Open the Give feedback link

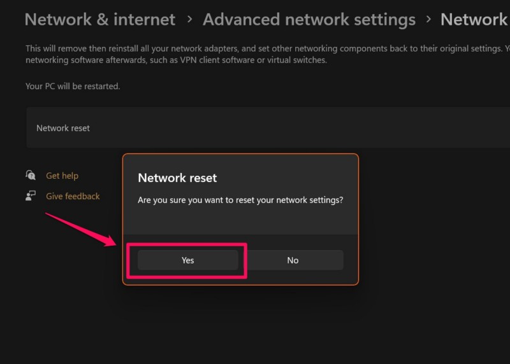(73, 196)
